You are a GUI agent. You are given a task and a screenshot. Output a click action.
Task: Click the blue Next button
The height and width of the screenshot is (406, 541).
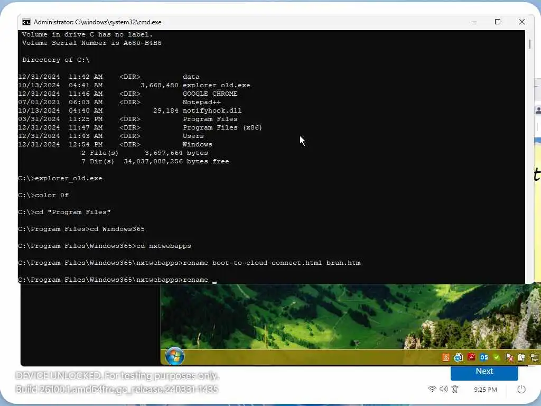point(484,372)
